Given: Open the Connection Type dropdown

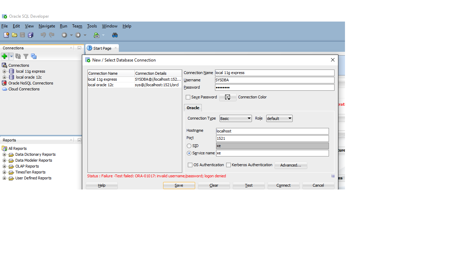Looking at the screenshot, I should 236,119.
